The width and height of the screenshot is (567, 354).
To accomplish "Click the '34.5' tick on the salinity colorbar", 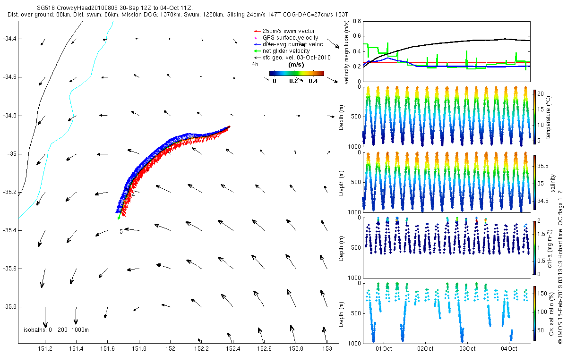I will click(x=543, y=201).
